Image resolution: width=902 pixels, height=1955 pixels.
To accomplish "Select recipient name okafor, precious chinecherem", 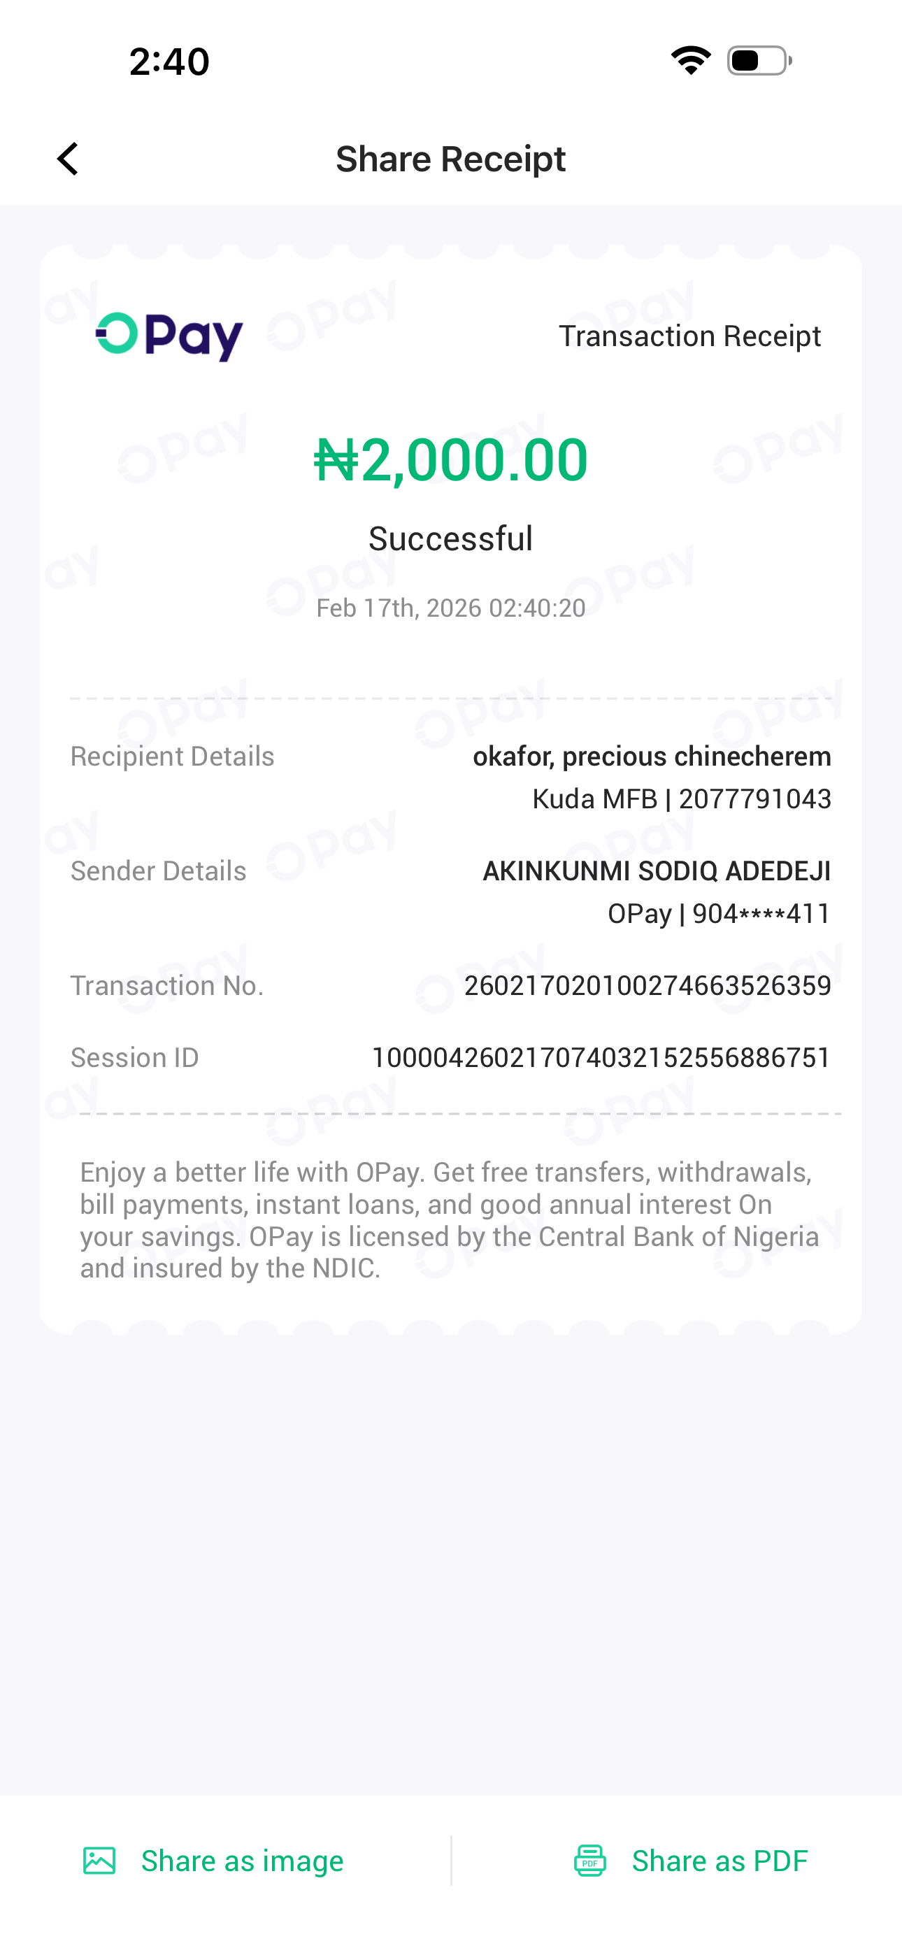I will 652,757.
